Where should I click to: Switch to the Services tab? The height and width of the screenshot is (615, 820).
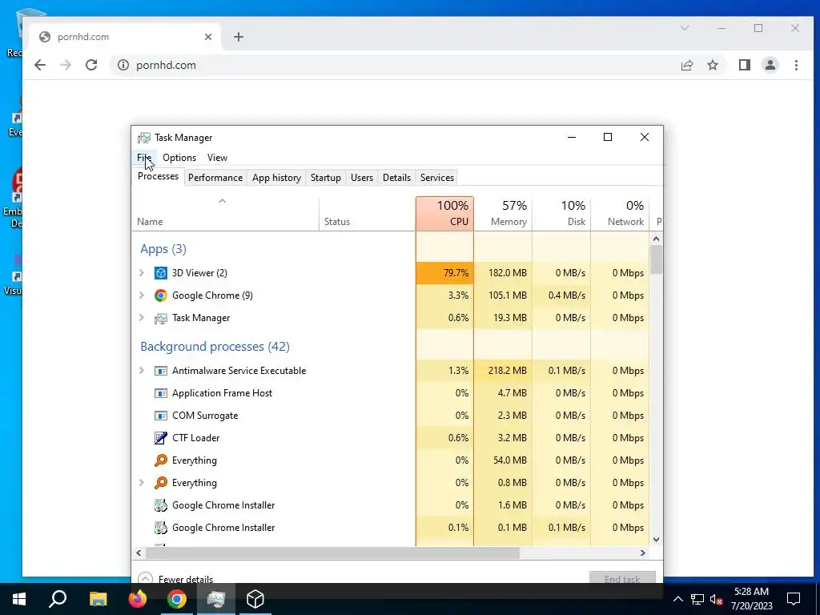[437, 178]
